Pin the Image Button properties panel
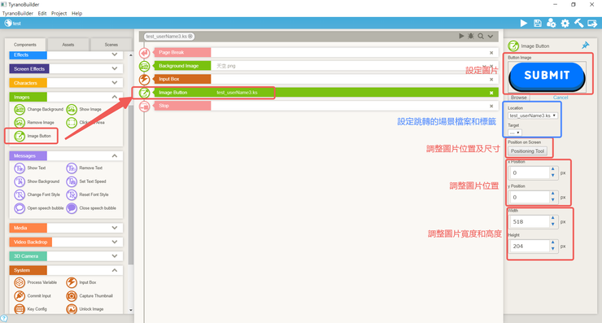This screenshot has width=602, height=323. (585, 46)
